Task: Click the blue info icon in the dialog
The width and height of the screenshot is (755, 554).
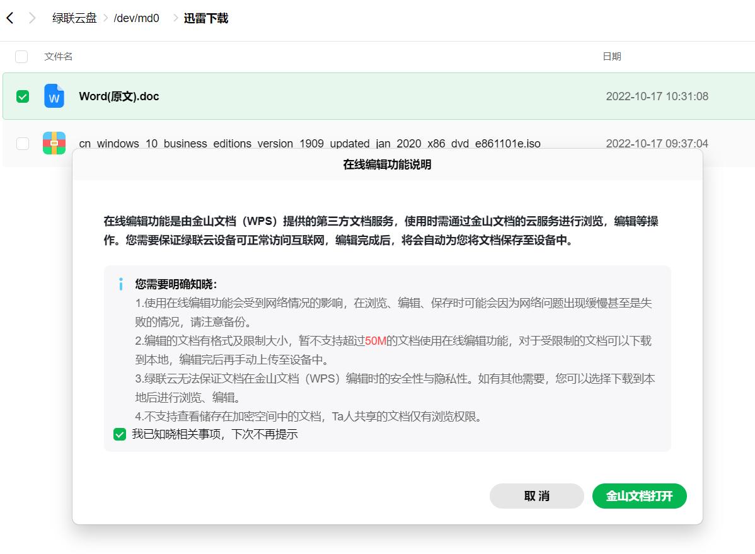Action: point(120,284)
